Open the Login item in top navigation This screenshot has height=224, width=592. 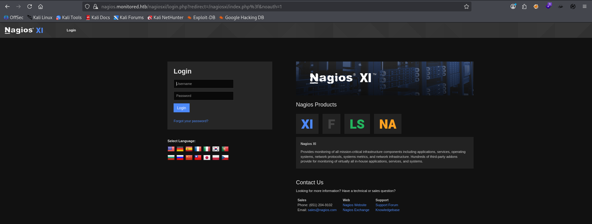coord(71,30)
